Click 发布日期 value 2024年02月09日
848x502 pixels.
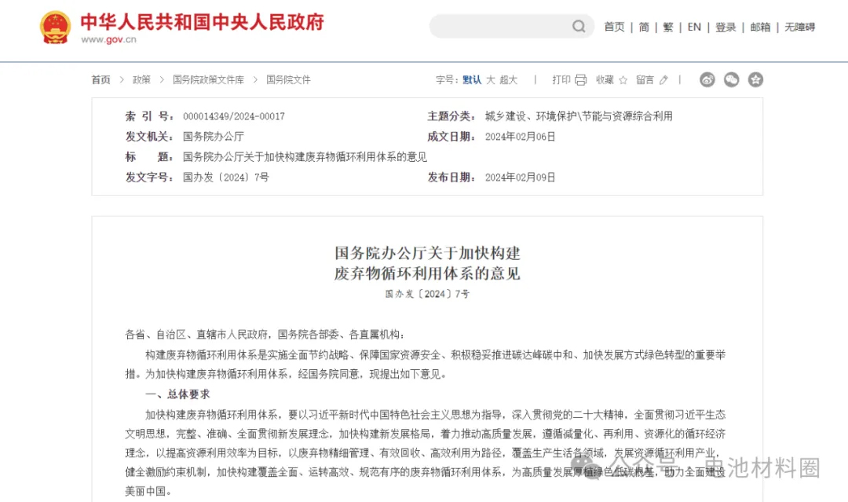click(x=521, y=178)
